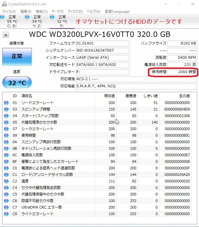Image resolution: width=199 pixels, height=227 pixels.
Task: Click status icon of C6 回復不可能セクタ数 row
Action: pyautogui.click(x=6, y=201)
